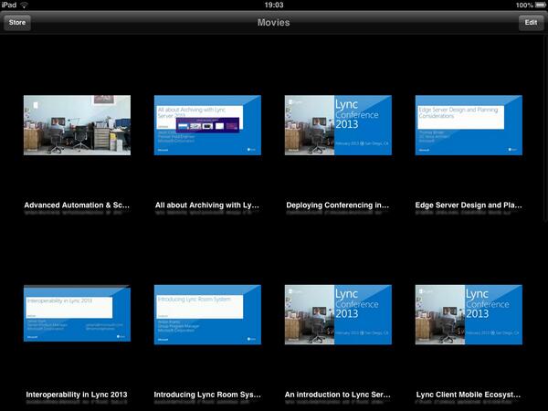Select the title "Edge Server Design and Pla..."
The width and height of the screenshot is (548, 411).
point(469,205)
